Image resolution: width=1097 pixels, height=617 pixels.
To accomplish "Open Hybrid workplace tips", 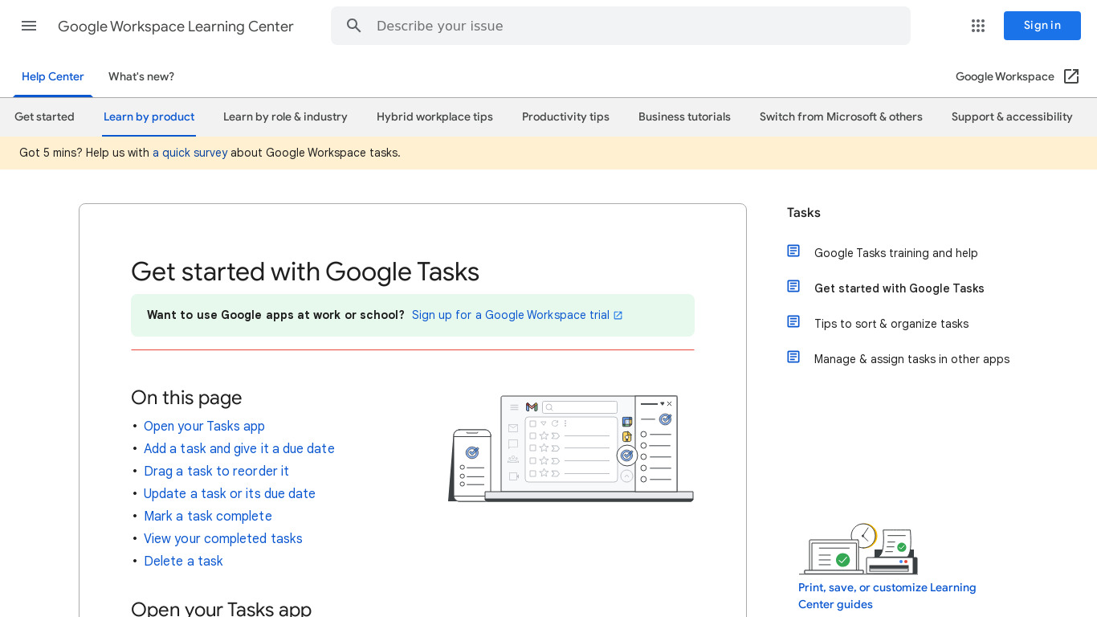I will [434, 116].
